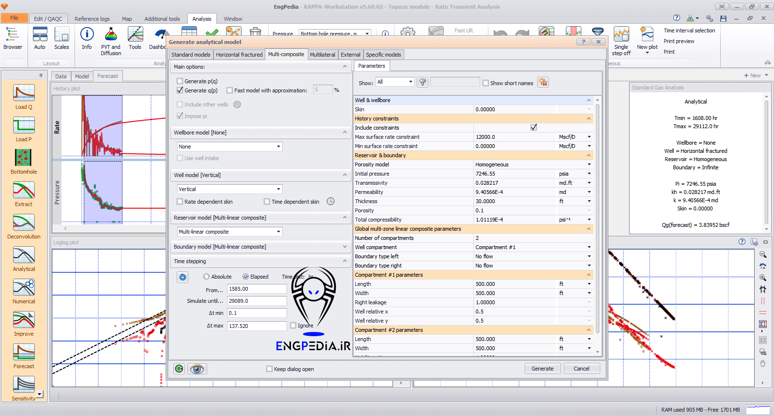Enable the Generate p(q) checkbox
Image resolution: width=774 pixels, height=416 pixels.
(180, 81)
